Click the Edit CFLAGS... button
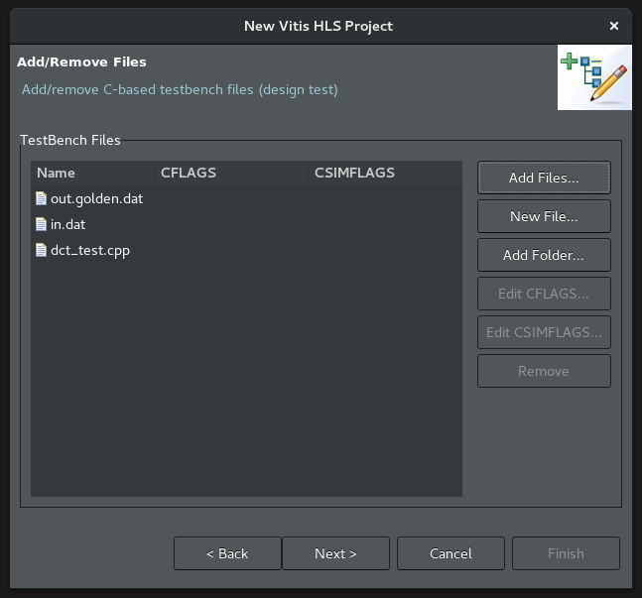Viewport: 642px width, 598px height. (x=544, y=294)
